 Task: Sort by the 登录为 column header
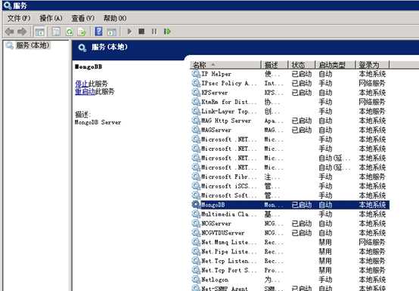click(x=372, y=65)
